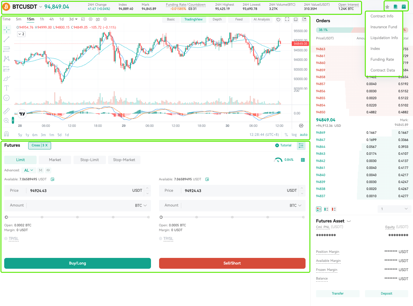The width and height of the screenshot is (413, 306).
Task: Open the horizontal lines drawing tool
Action: click(x=7, y=49)
